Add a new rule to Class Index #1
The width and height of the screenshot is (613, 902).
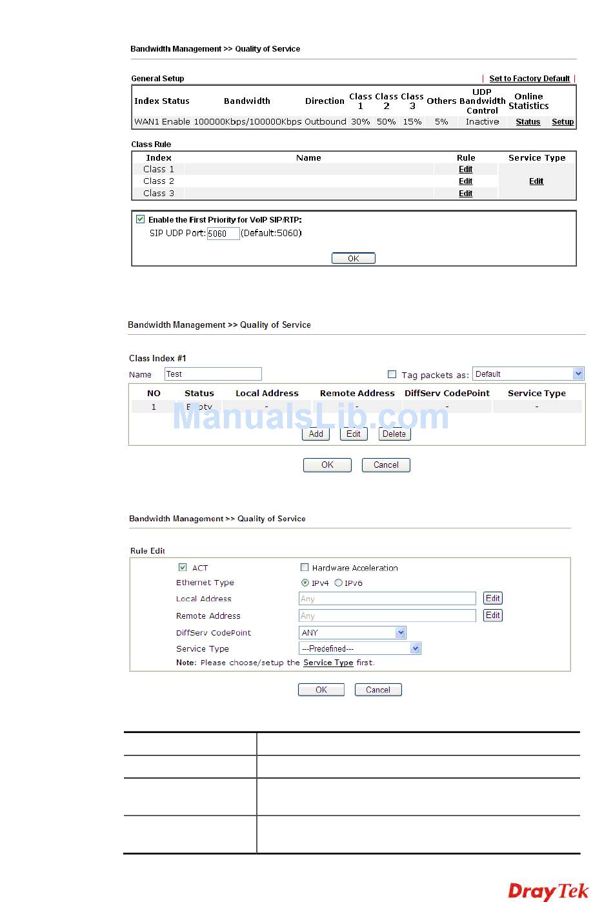coord(316,434)
